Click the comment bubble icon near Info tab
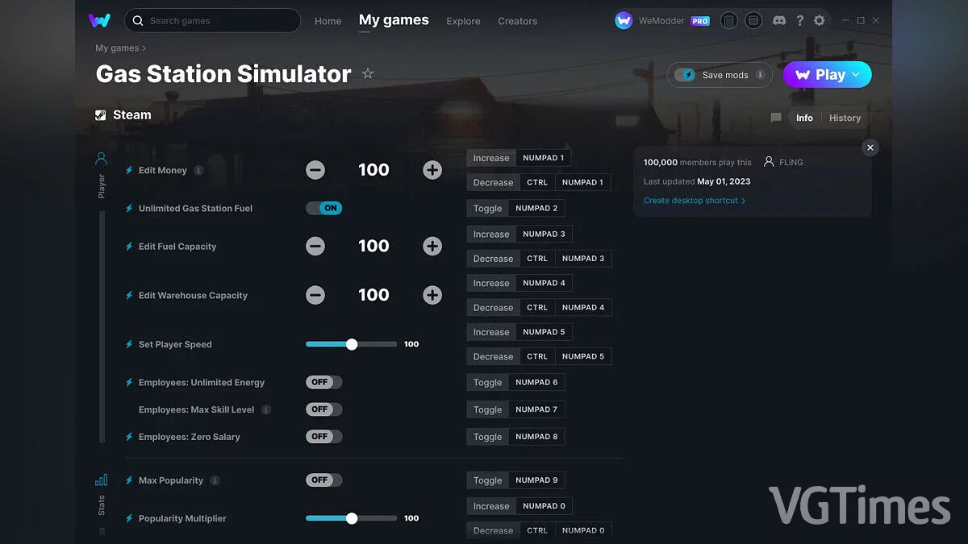Image resolution: width=968 pixels, height=544 pixels. pos(775,118)
